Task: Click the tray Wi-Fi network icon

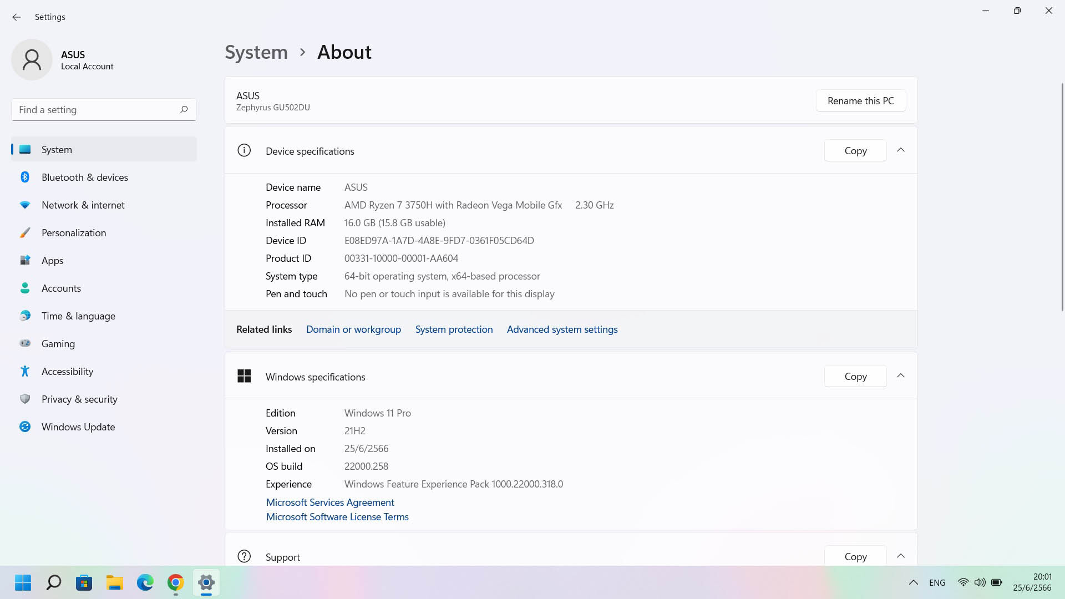Action: click(963, 582)
